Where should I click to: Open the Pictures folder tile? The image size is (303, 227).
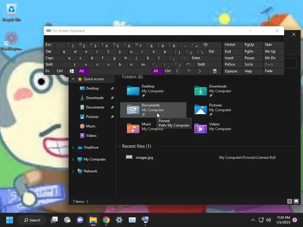pyautogui.click(x=220, y=110)
